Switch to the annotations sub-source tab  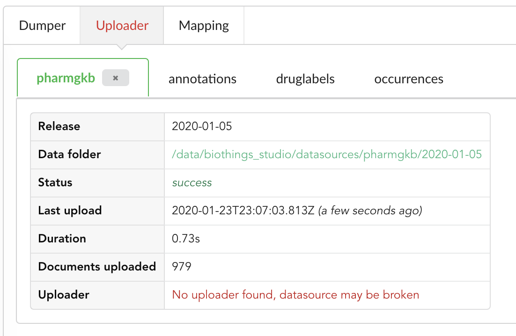point(202,79)
